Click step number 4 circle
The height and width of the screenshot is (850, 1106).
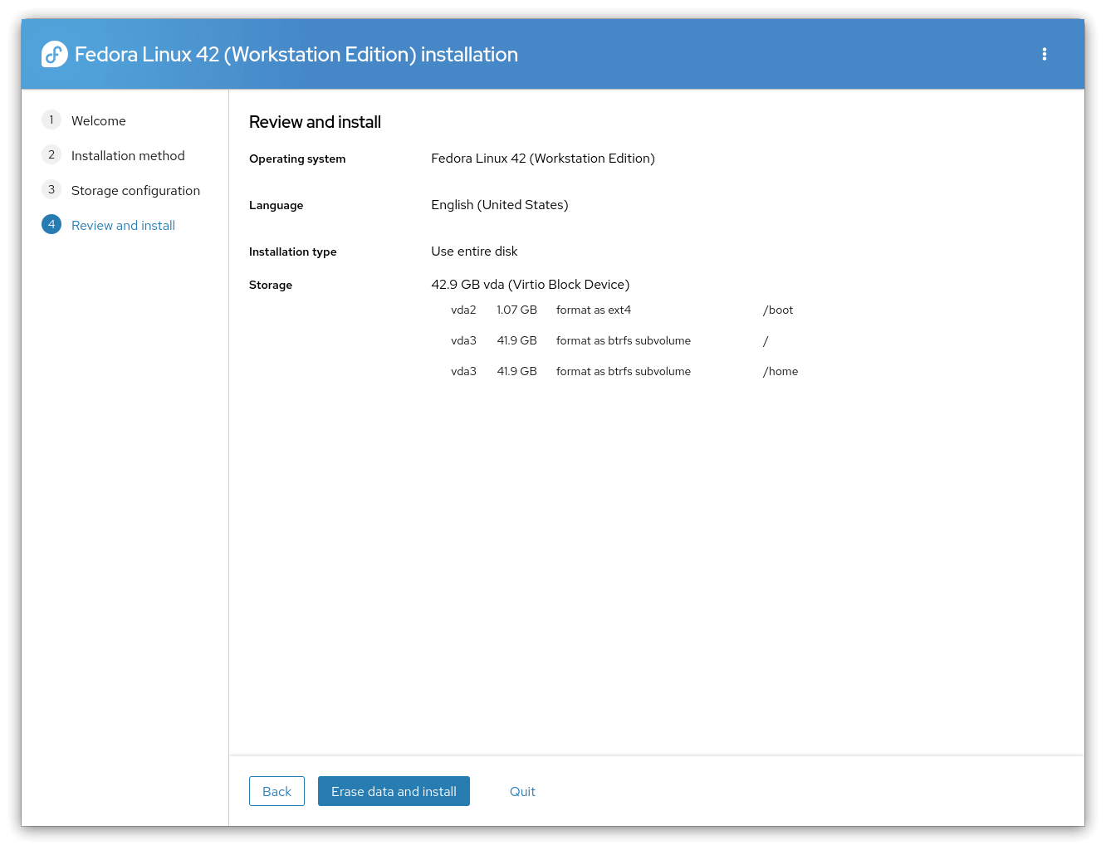click(x=51, y=224)
